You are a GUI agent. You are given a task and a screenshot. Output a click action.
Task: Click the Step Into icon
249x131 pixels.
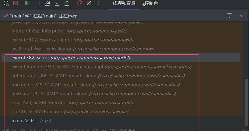57,3
